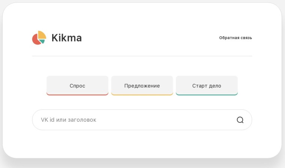285x168 pixels.
Task: Select the Предложение category button
Action: 142,85
